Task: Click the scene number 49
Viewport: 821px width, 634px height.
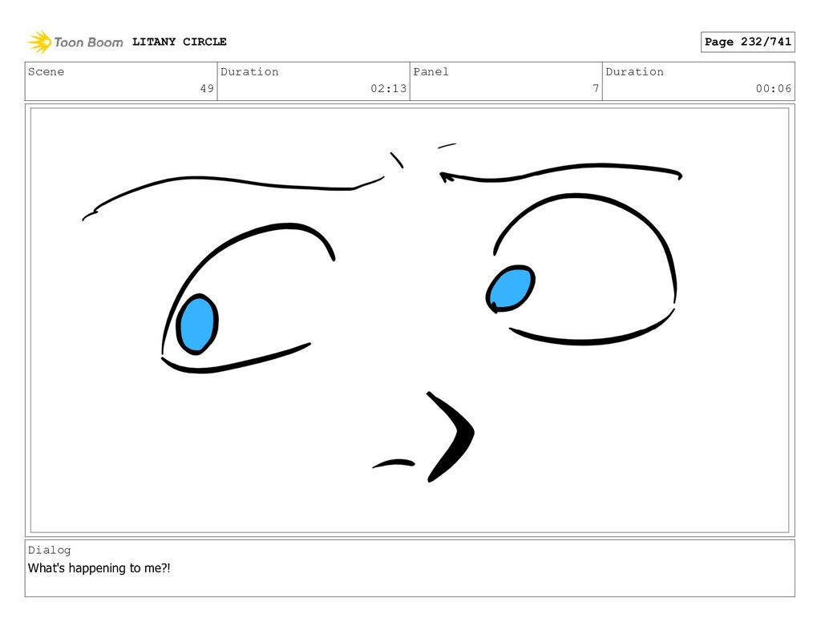Action: pos(207,88)
